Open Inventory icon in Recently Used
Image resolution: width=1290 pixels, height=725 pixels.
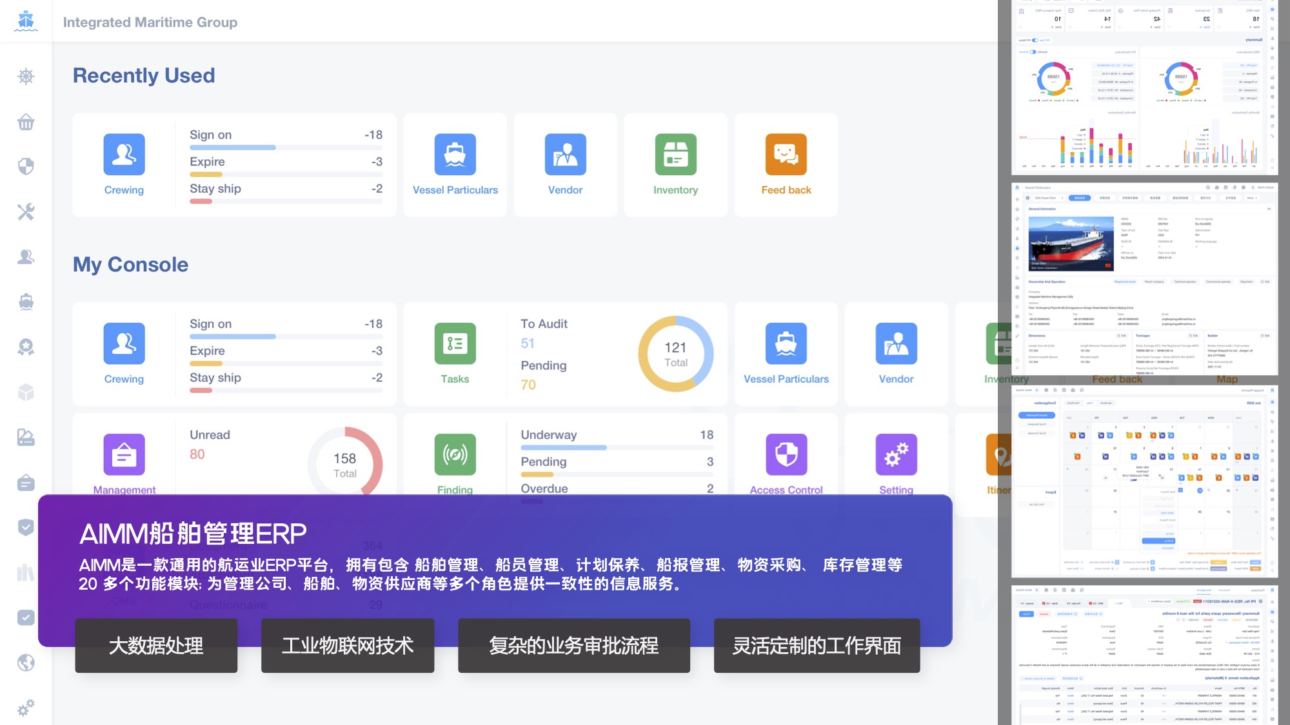tap(676, 155)
